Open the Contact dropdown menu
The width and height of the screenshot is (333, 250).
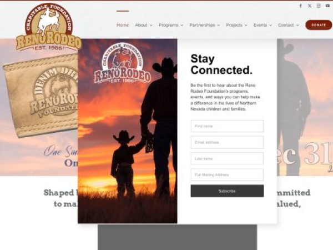289,25
